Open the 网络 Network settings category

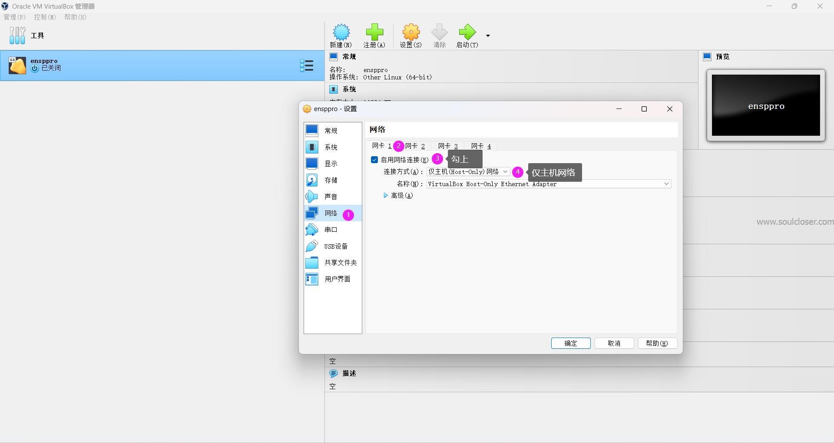(333, 213)
